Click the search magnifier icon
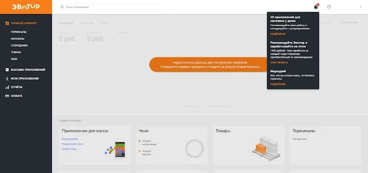The height and width of the screenshot is (173, 368). (x=62, y=7)
